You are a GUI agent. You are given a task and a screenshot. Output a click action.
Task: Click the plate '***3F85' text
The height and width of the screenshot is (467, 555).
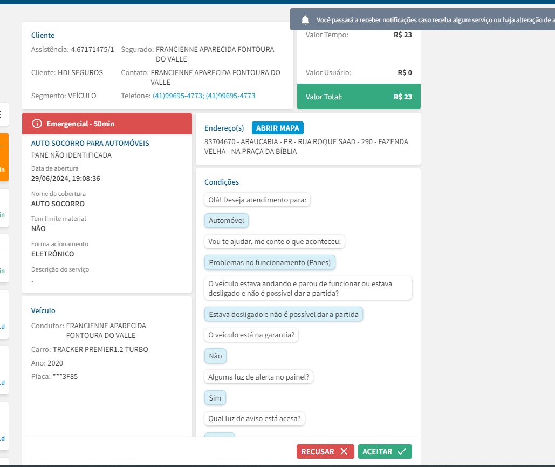[x=65, y=376]
